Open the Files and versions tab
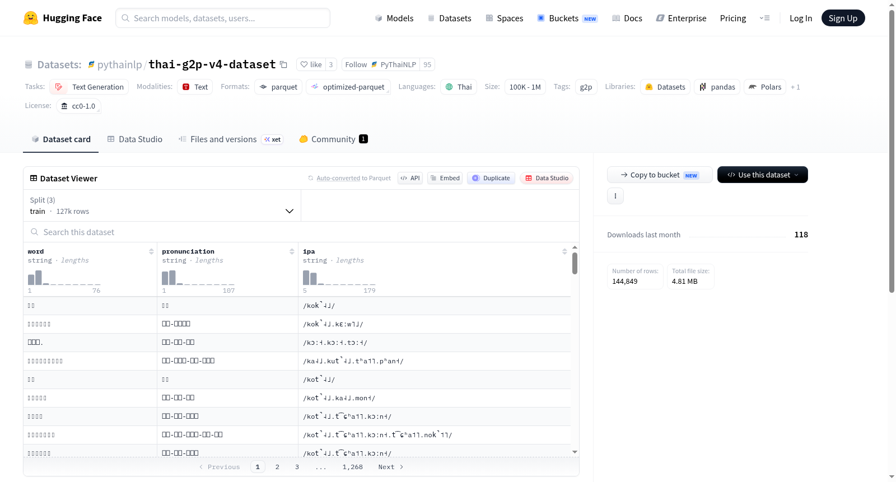Image resolution: width=896 pixels, height=482 pixels. (x=230, y=139)
